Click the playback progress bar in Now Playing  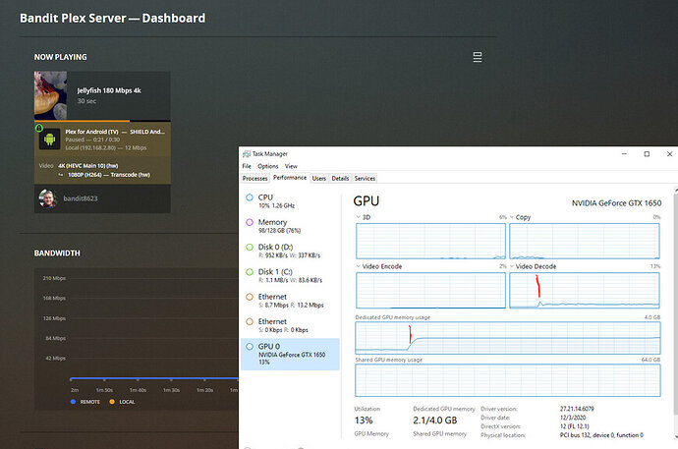coord(102,121)
